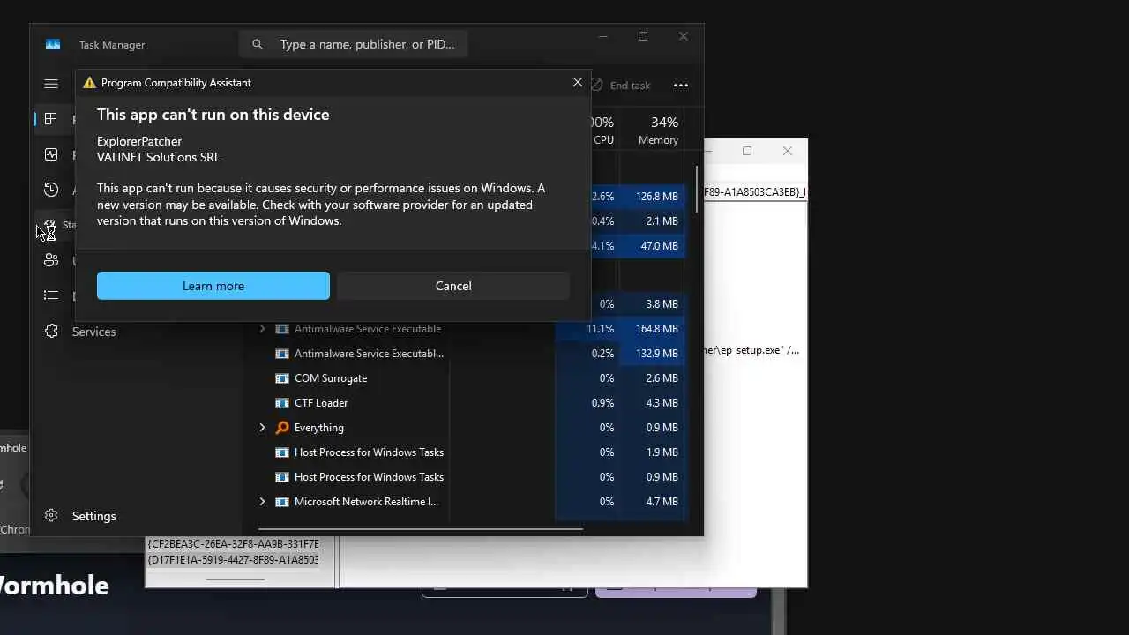Click the COM Surrogate process icon
Viewport: 1129px width, 635px height.
tap(282, 378)
